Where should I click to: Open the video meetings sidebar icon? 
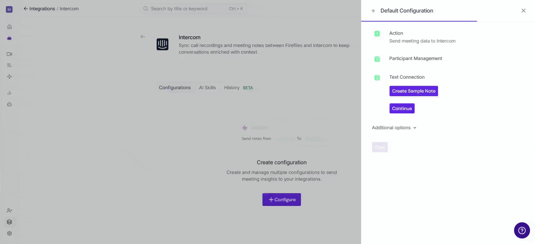[9, 54]
